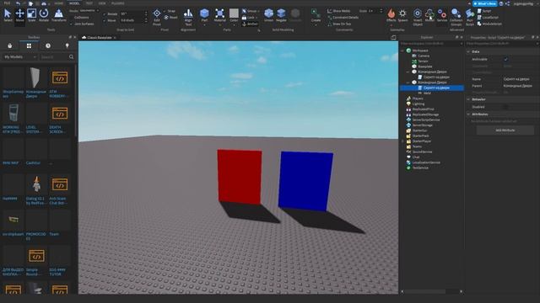
Task: Open the FILE menu
Action: 7,3
